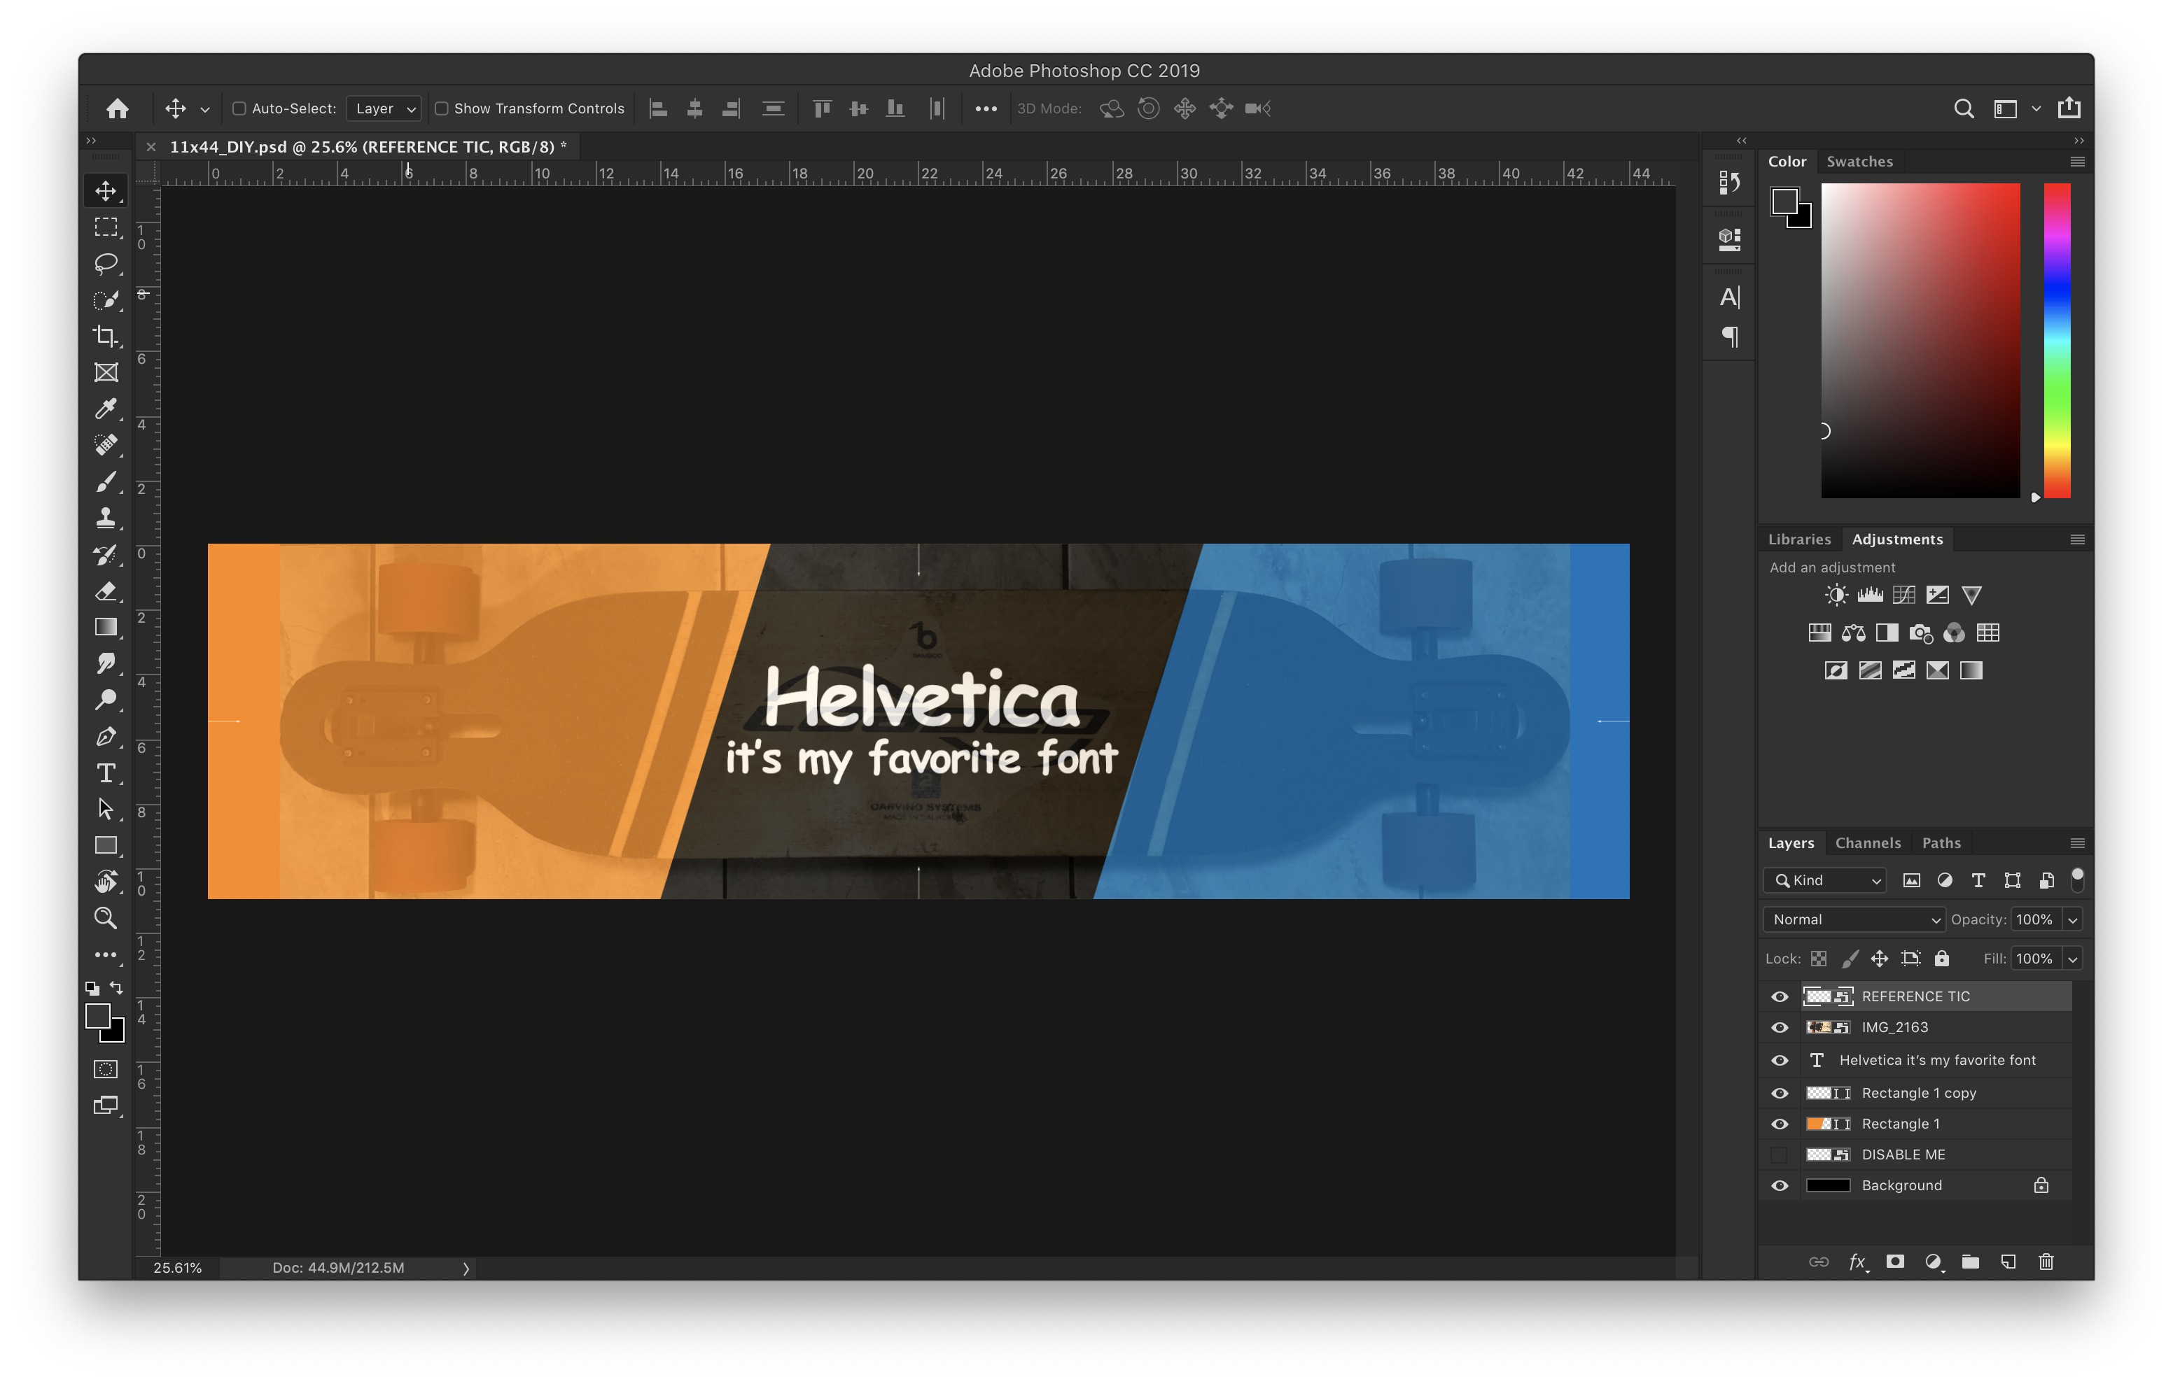2173x1384 pixels.
Task: Select the Smudge tool
Action: click(106, 663)
